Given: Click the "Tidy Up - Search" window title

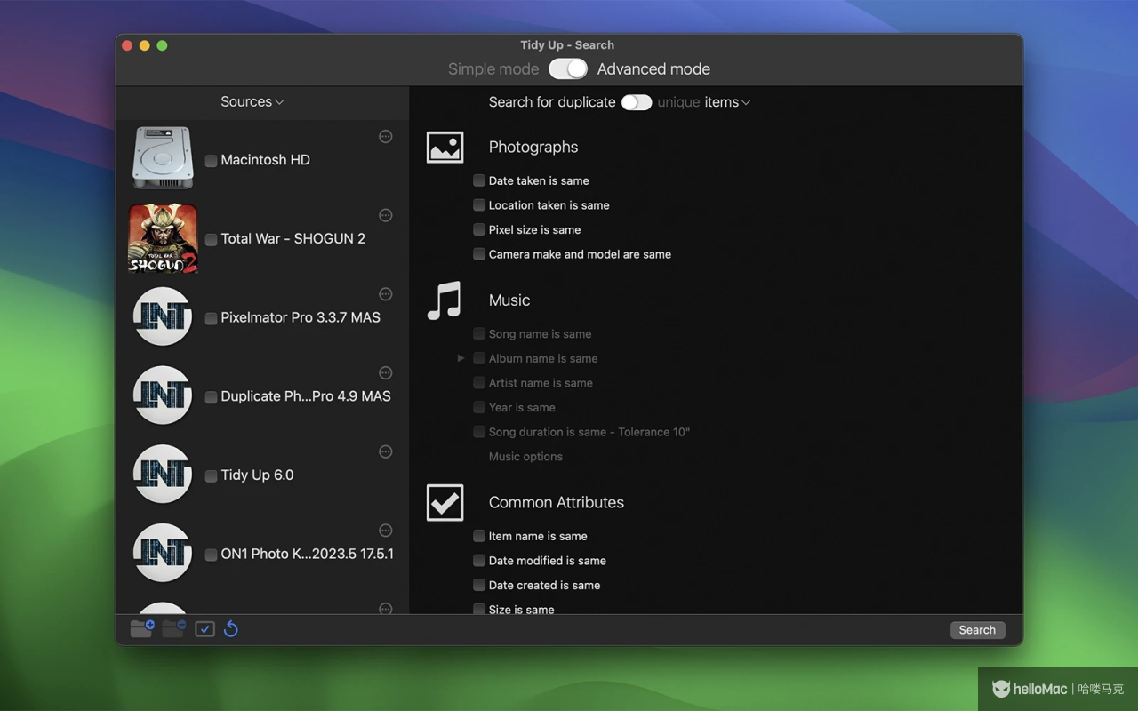Looking at the screenshot, I should pos(567,45).
